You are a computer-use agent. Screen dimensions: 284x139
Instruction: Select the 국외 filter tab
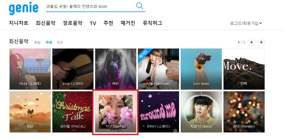coord(60,42)
